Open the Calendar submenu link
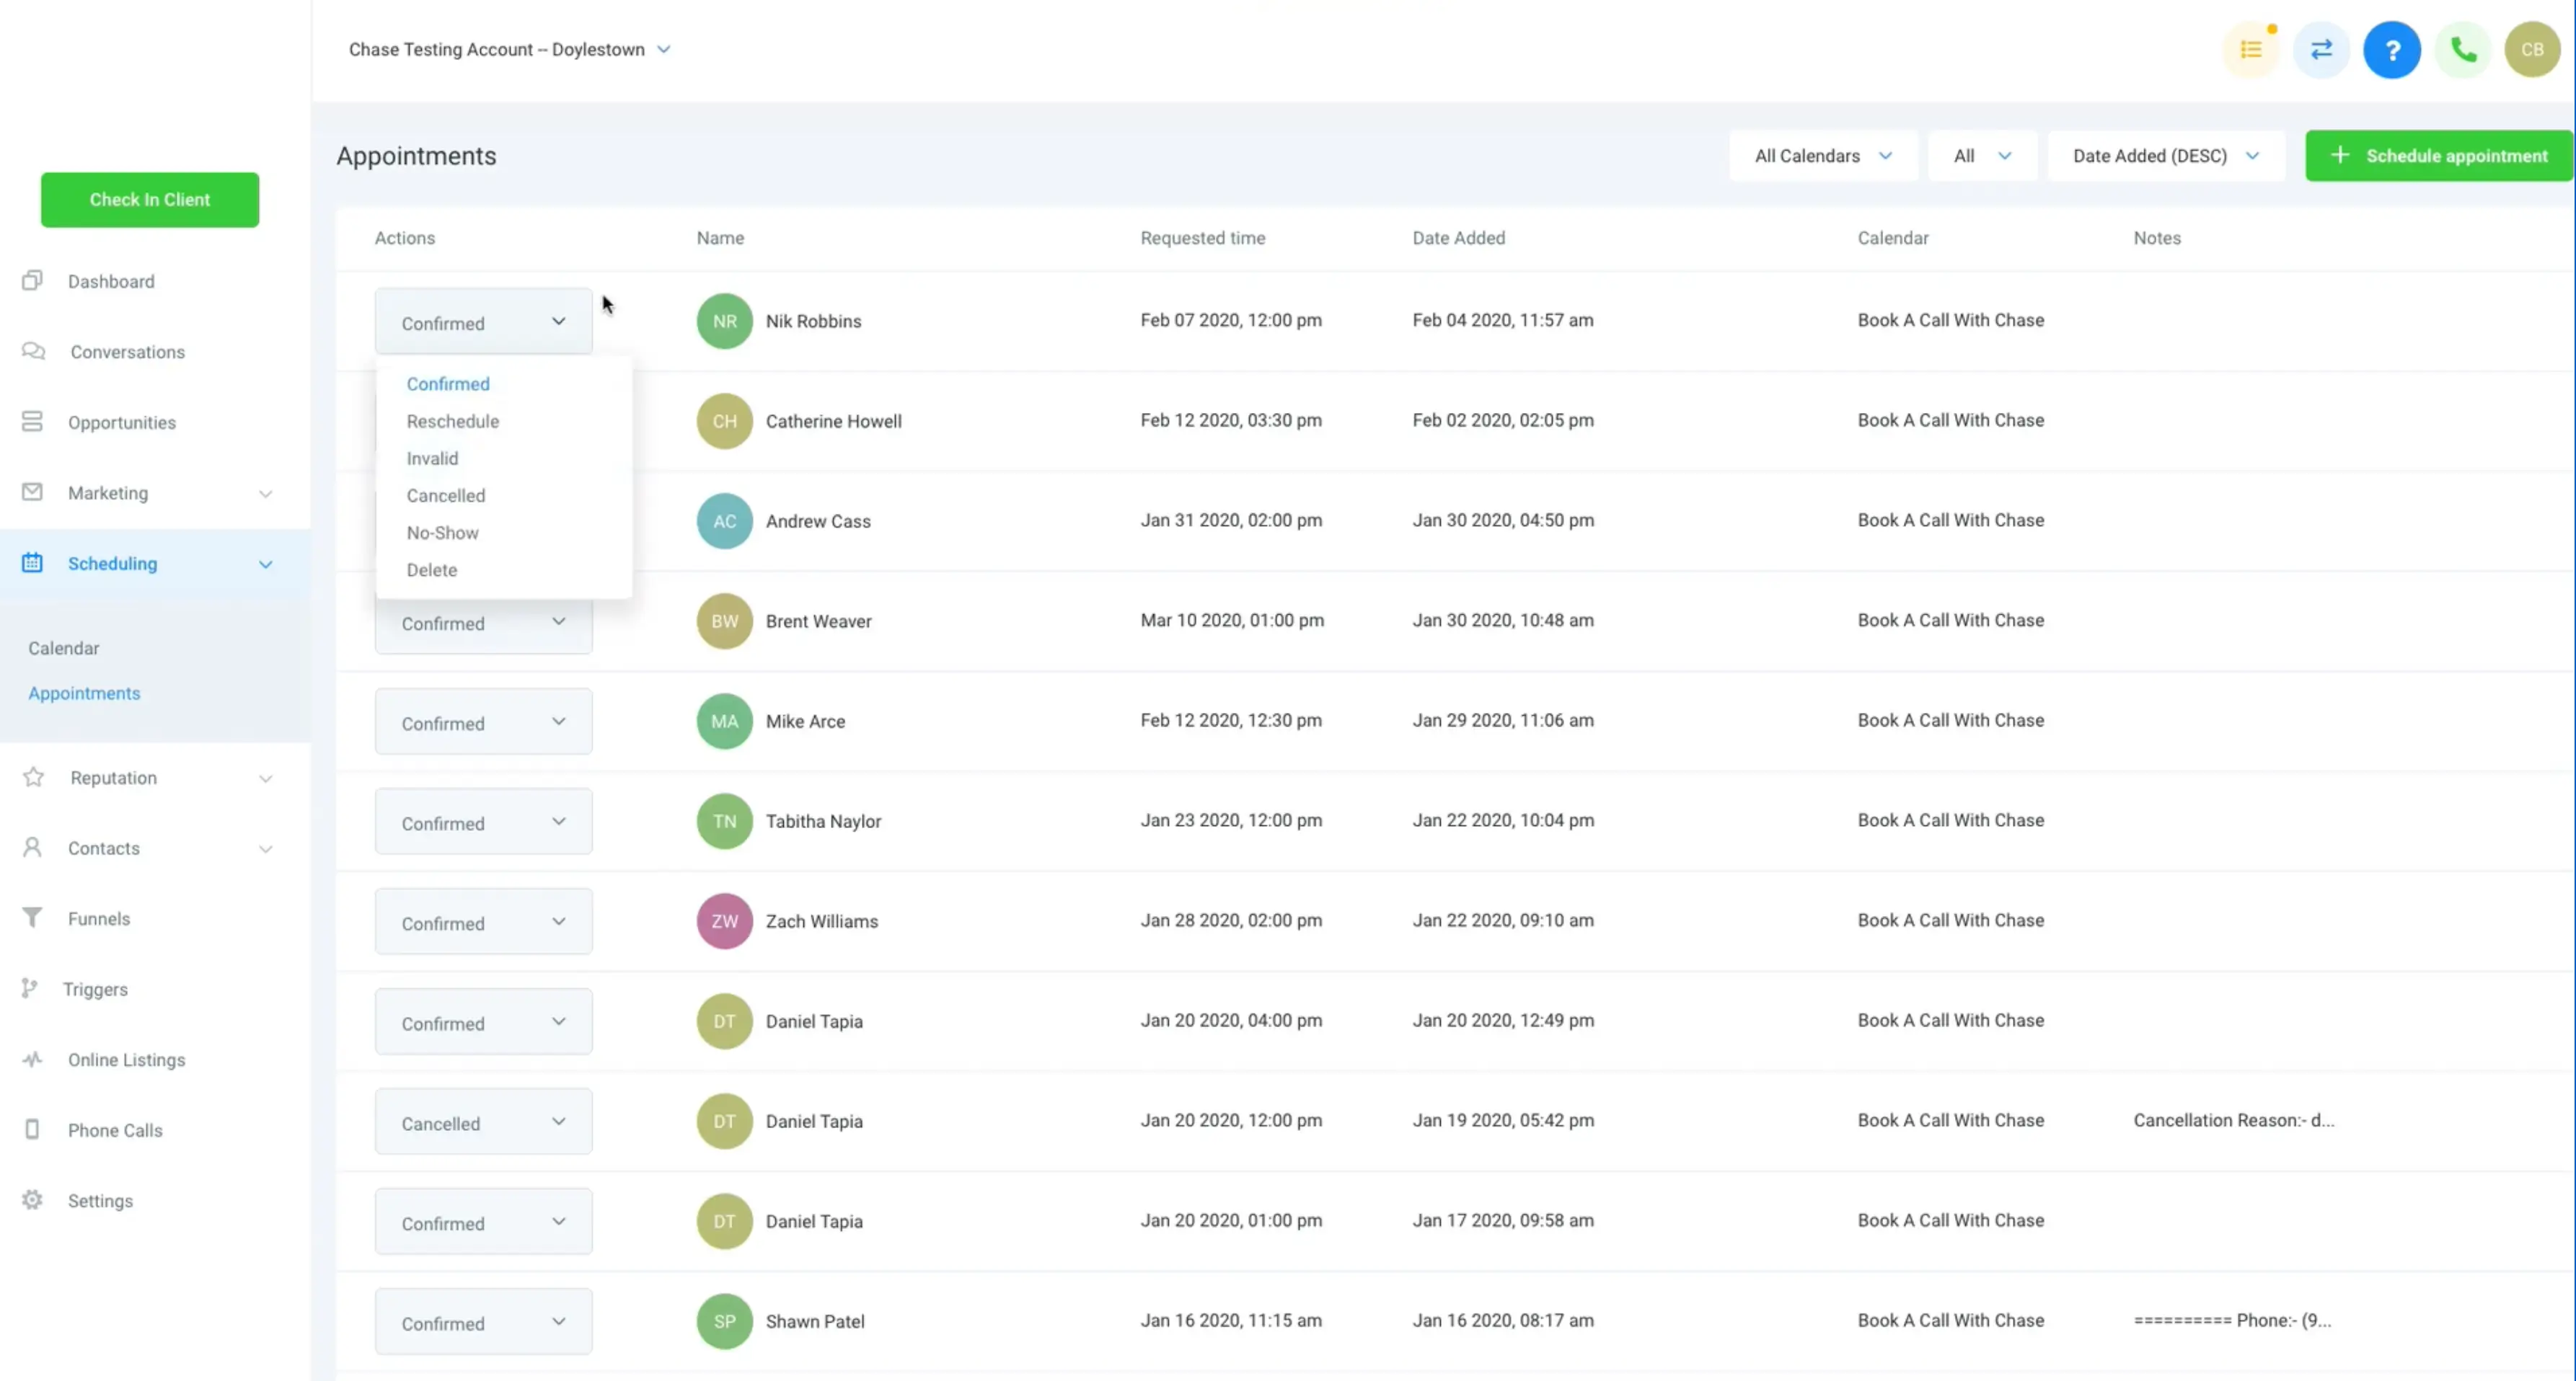2576x1381 pixels. click(63, 649)
